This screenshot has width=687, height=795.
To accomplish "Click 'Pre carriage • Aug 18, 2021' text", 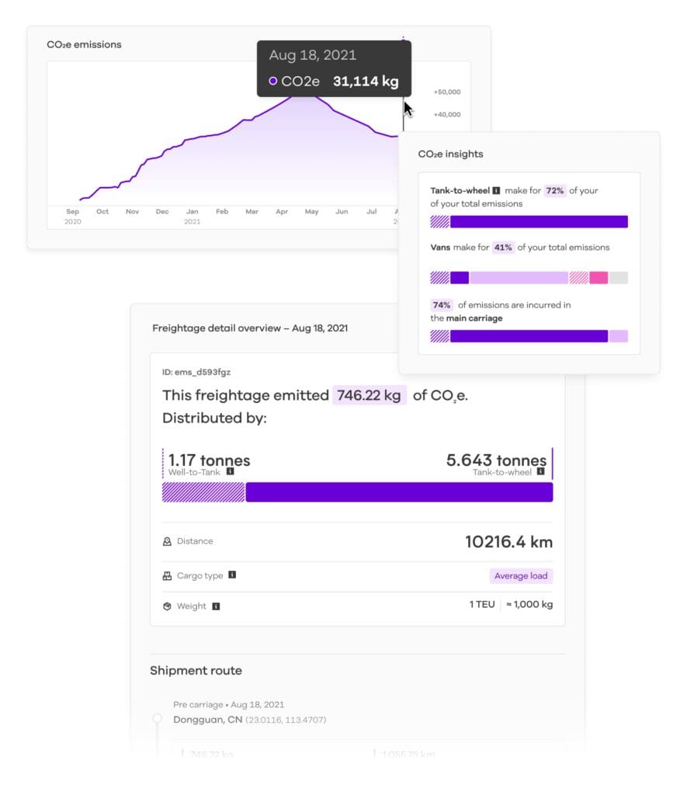I will [x=229, y=705].
